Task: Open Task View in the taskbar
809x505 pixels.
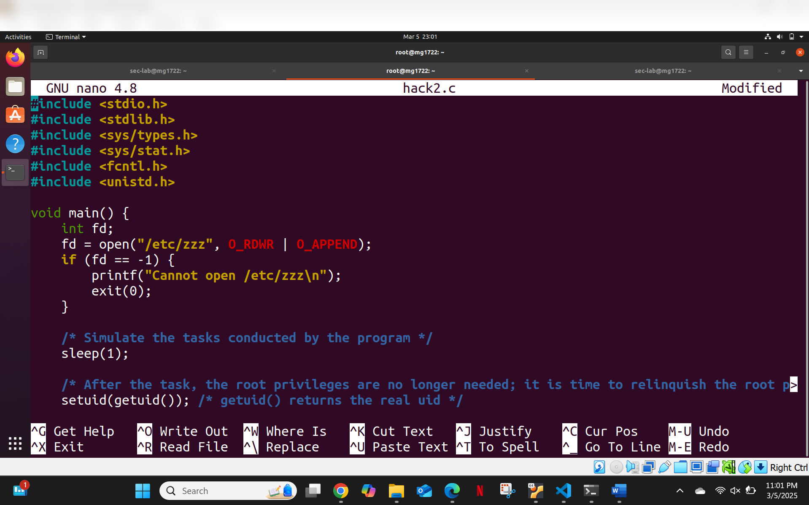Action: pyautogui.click(x=313, y=491)
